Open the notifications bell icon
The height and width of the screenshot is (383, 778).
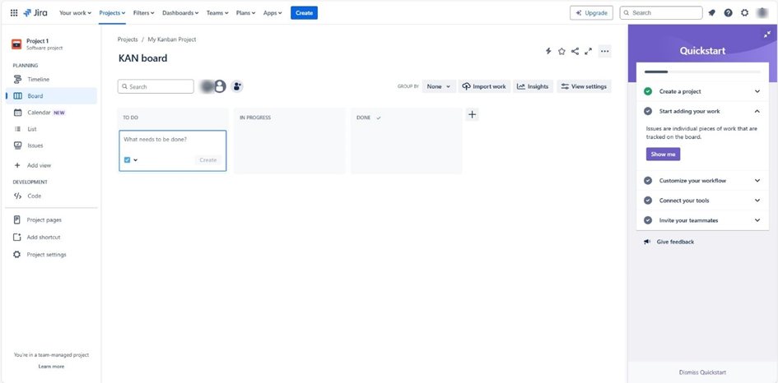point(711,13)
